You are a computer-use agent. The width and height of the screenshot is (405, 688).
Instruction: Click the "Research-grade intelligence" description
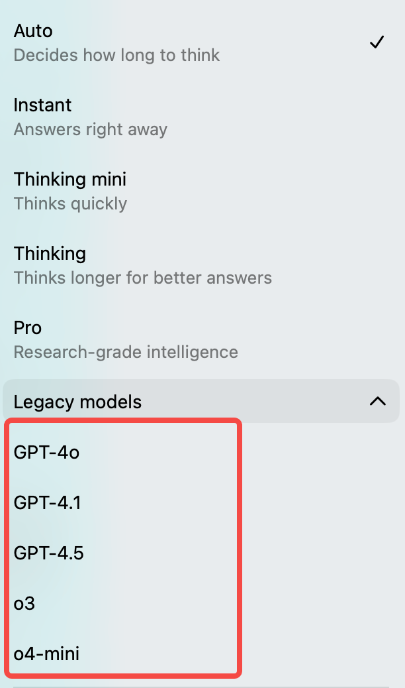pos(126,352)
